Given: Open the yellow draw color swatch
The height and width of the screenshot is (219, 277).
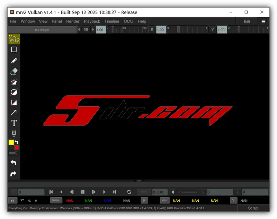Looking at the screenshot, I should pyautogui.click(x=11, y=143).
